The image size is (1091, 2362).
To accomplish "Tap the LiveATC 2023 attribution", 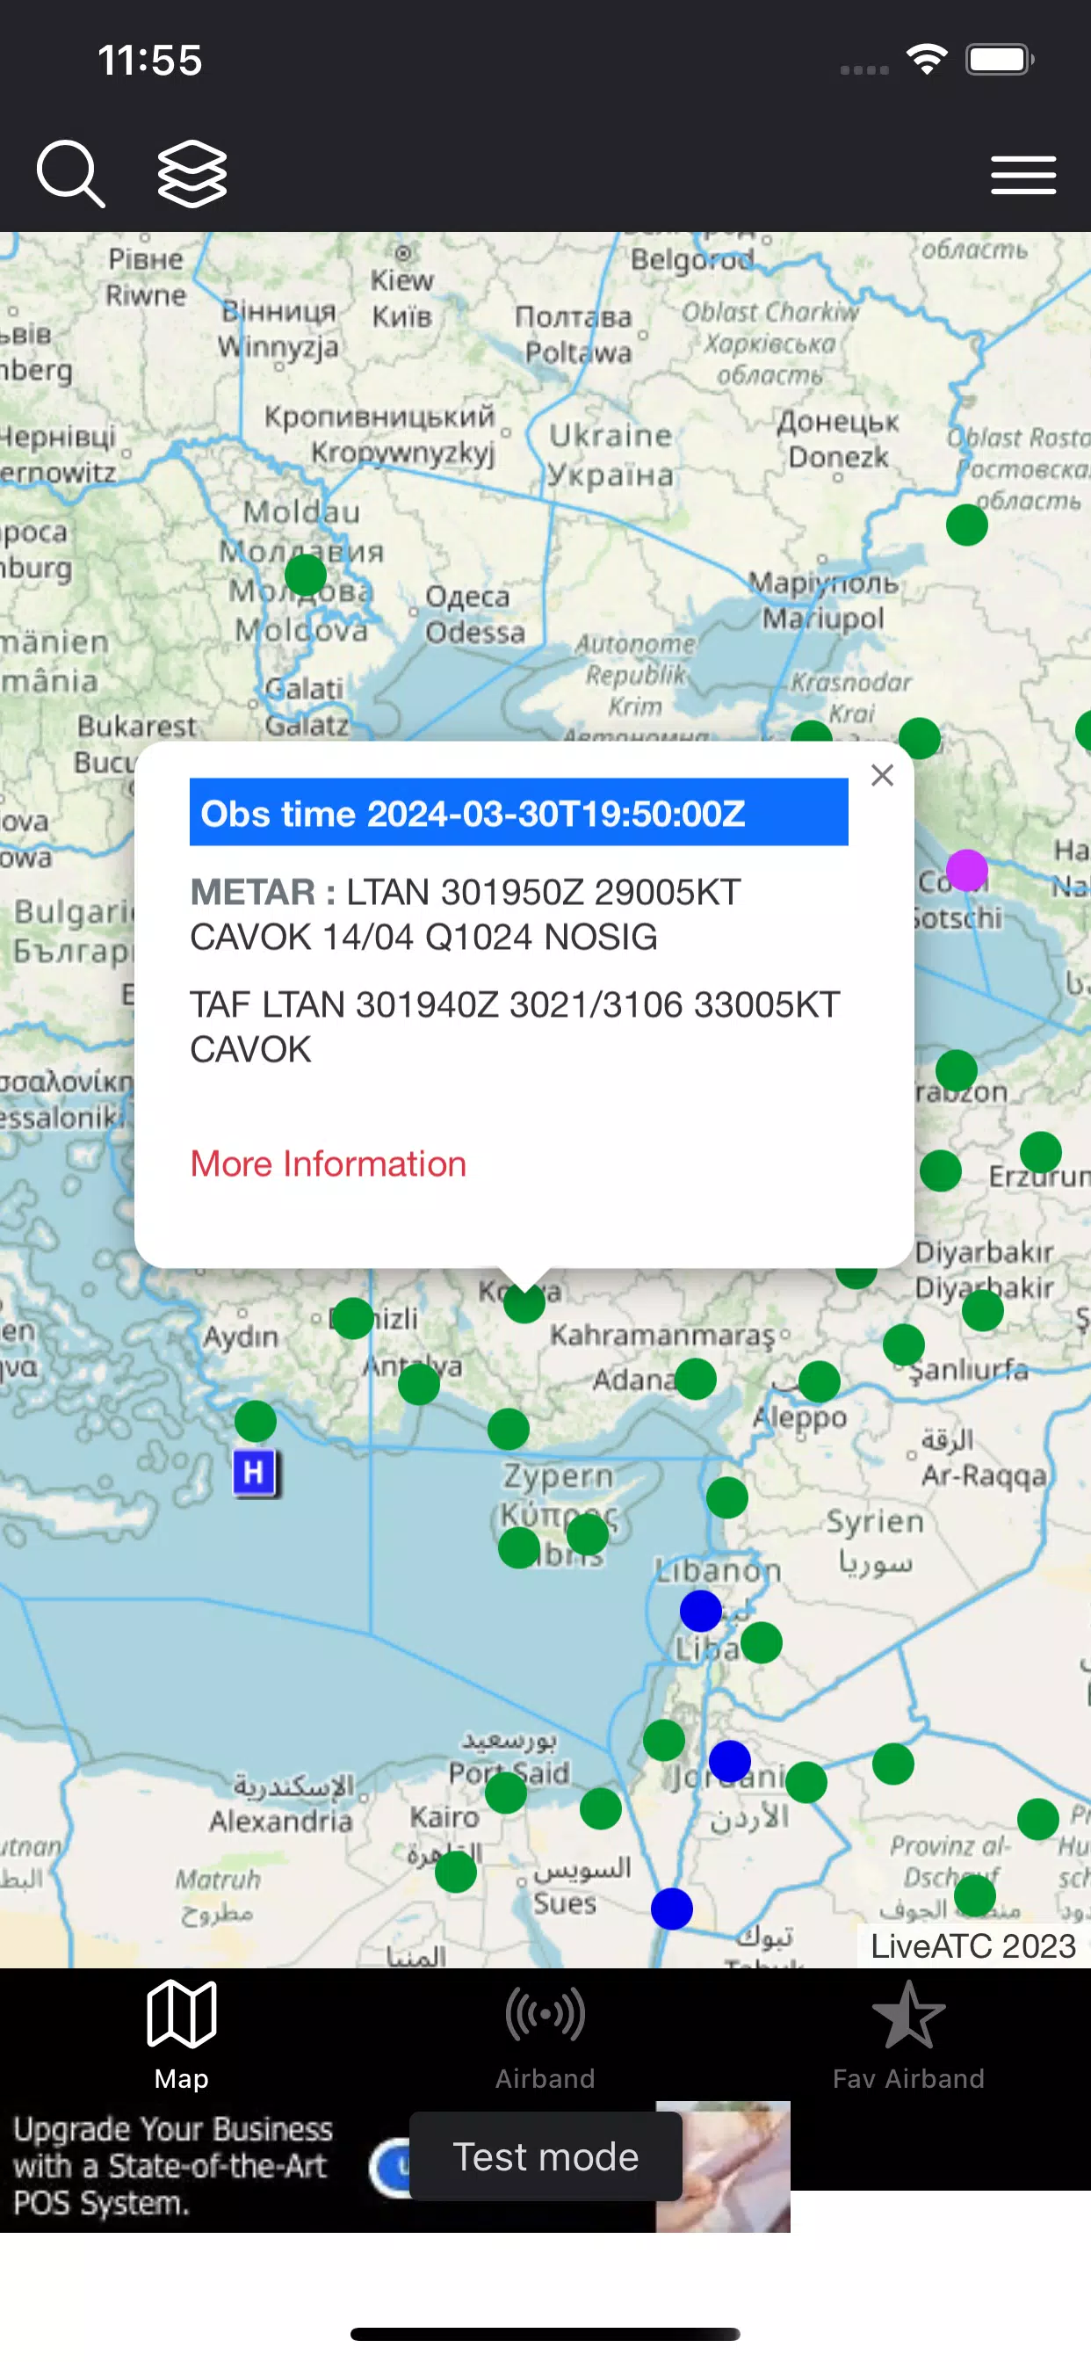I will tap(972, 1945).
